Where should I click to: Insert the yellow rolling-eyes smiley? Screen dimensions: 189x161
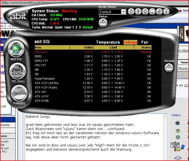pos(178,131)
